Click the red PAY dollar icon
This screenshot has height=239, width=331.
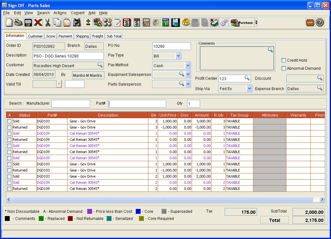click(x=127, y=22)
